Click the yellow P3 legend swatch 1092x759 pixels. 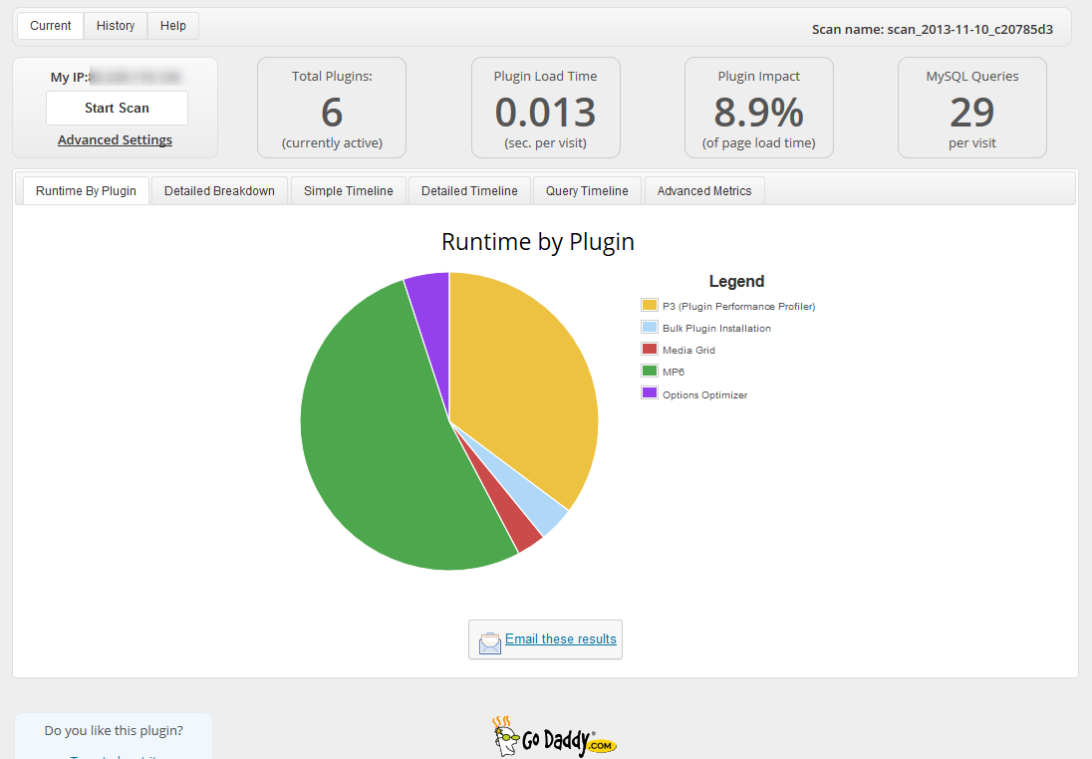click(x=649, y=305)
